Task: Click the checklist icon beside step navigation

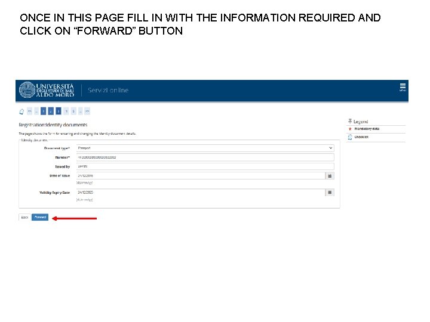Action: pos(21,112)
